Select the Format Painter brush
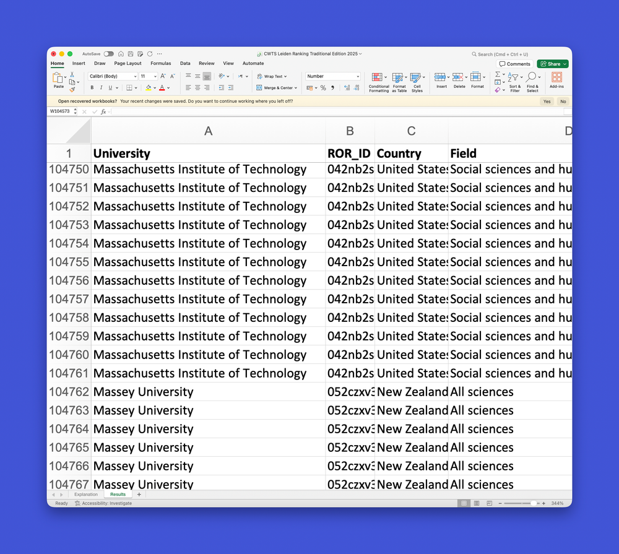The height and width of the screenshot is (554, 619). click(72, 90)
